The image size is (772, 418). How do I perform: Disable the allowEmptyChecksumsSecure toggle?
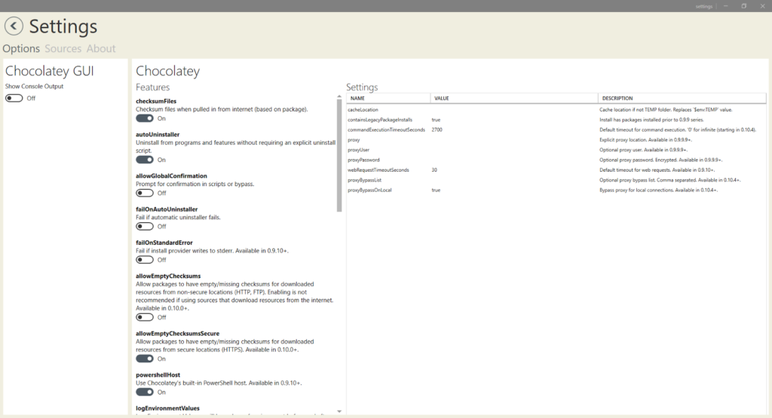[x=145, y=359]
